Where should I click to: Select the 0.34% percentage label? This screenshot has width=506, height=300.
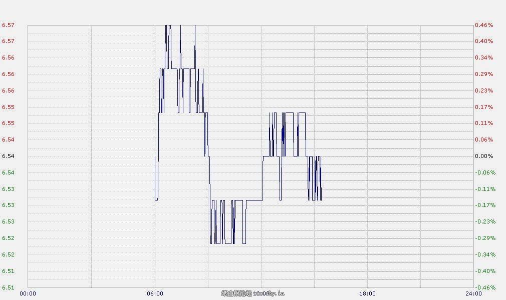(x=484, y=58)
